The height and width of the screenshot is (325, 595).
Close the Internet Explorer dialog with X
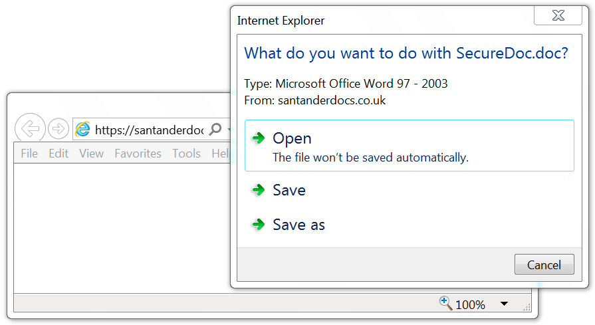[x=558, y=15]
